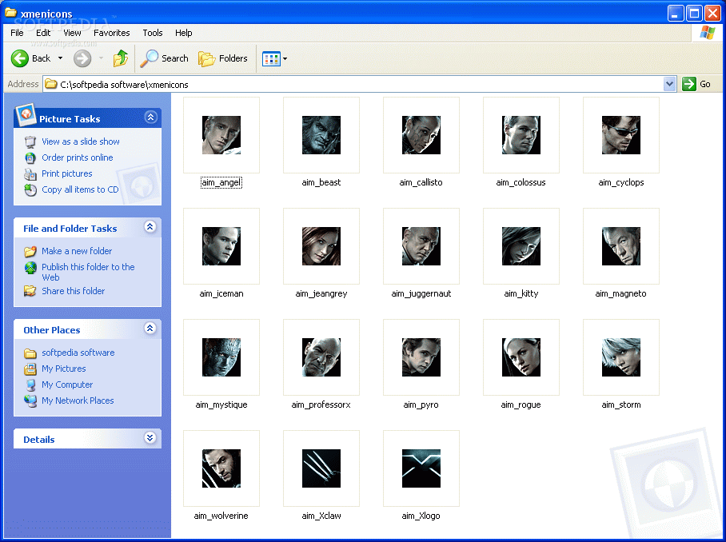This screenshot has height=542, width=726.
Task: Select the aim_rogue icon thumbnail
Action: point(521,357)
